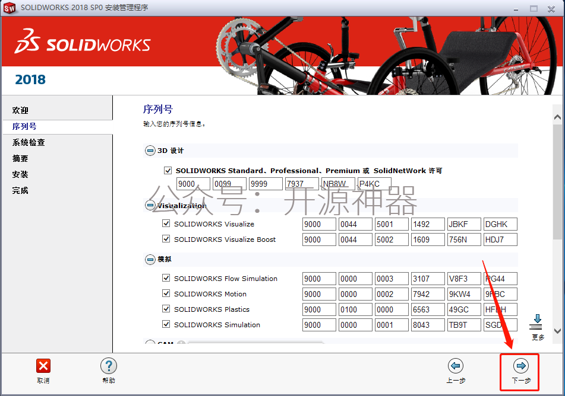Click scrollbar up arrow

click(x=557, y=117)
